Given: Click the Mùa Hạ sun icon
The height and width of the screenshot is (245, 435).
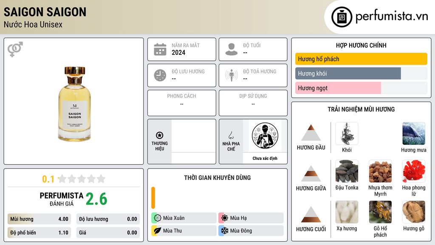Looking at the screenshot, I should [225, 218].
